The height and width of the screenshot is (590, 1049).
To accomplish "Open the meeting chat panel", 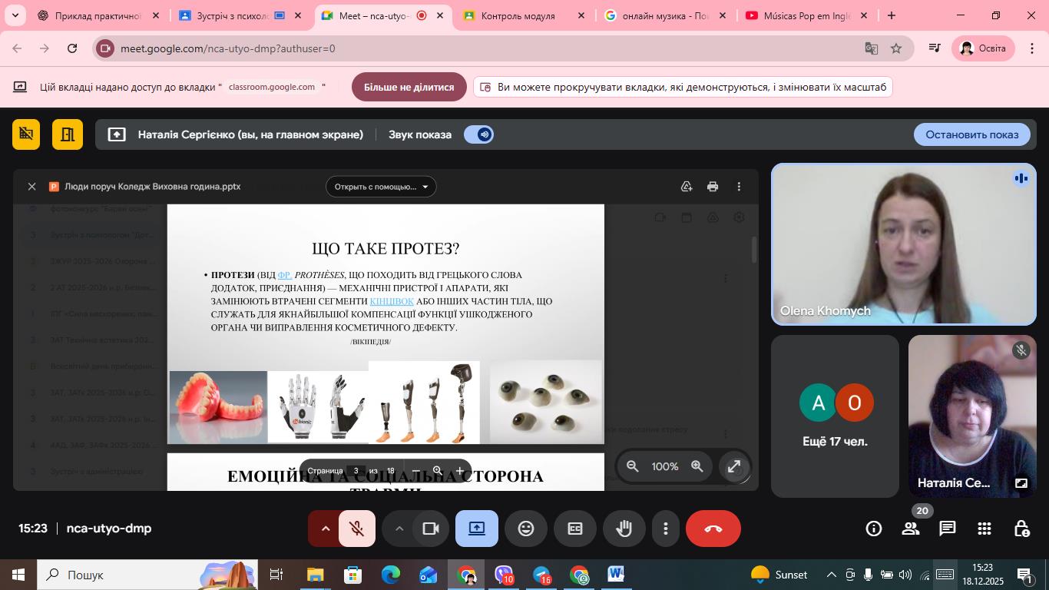I will [x=947, y=529].
